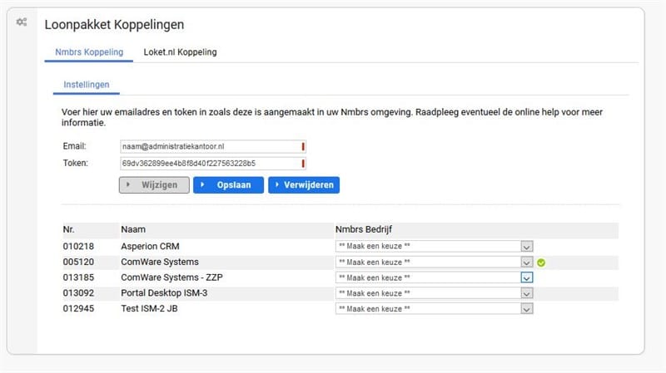Open the Loket.nl Koppeling tab

click(x=180, y=52)
